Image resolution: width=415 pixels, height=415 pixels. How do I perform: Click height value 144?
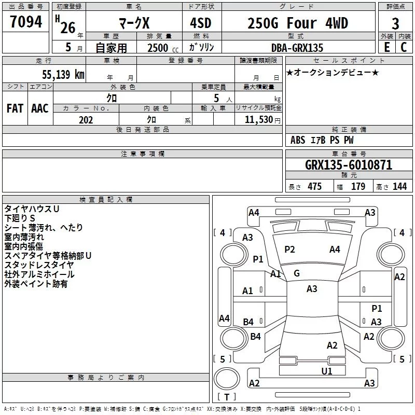point(399,186)
